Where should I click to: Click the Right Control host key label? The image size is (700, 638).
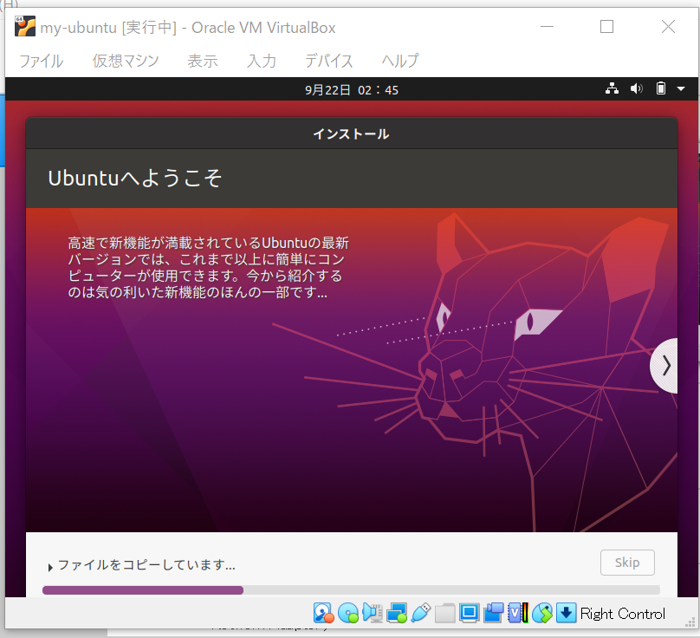(622, 614)
